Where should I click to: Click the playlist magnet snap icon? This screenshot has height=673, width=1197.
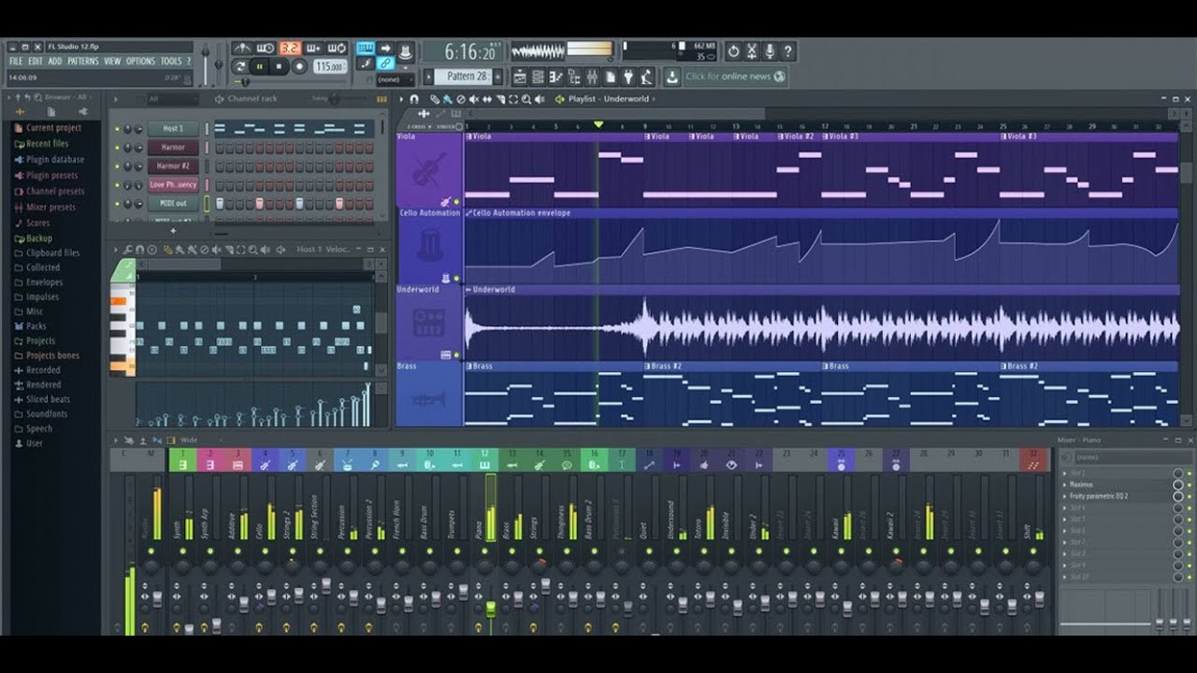coord(414,98)
